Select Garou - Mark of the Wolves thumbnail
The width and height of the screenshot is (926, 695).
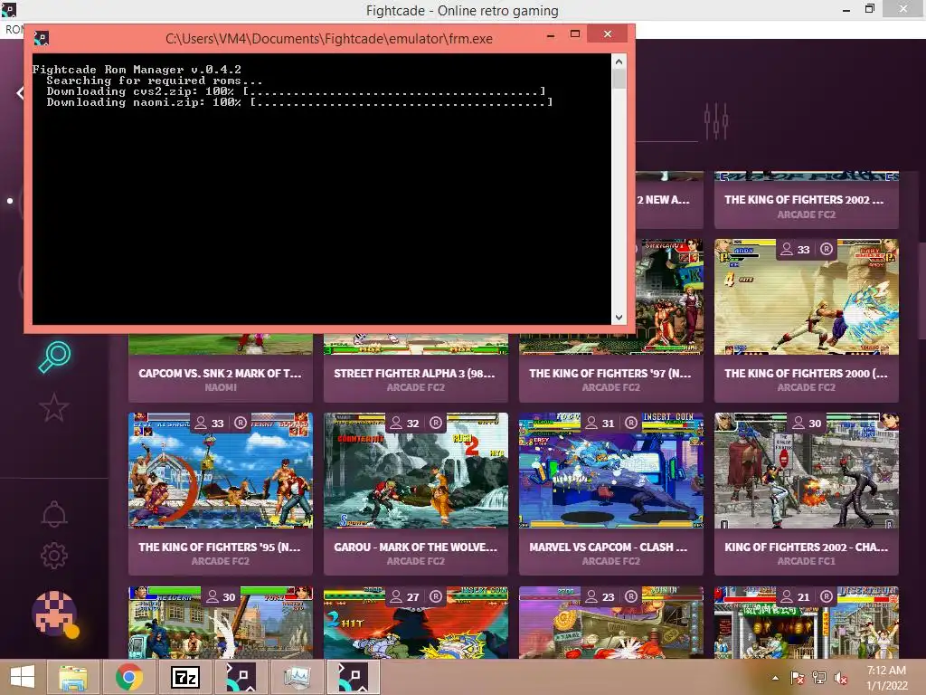point(416,471)
